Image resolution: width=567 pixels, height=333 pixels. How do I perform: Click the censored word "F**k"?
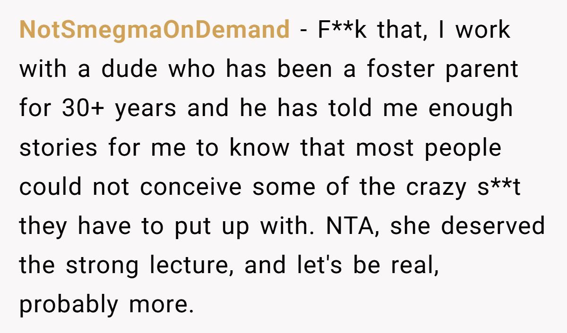click(x=341, y=29)
